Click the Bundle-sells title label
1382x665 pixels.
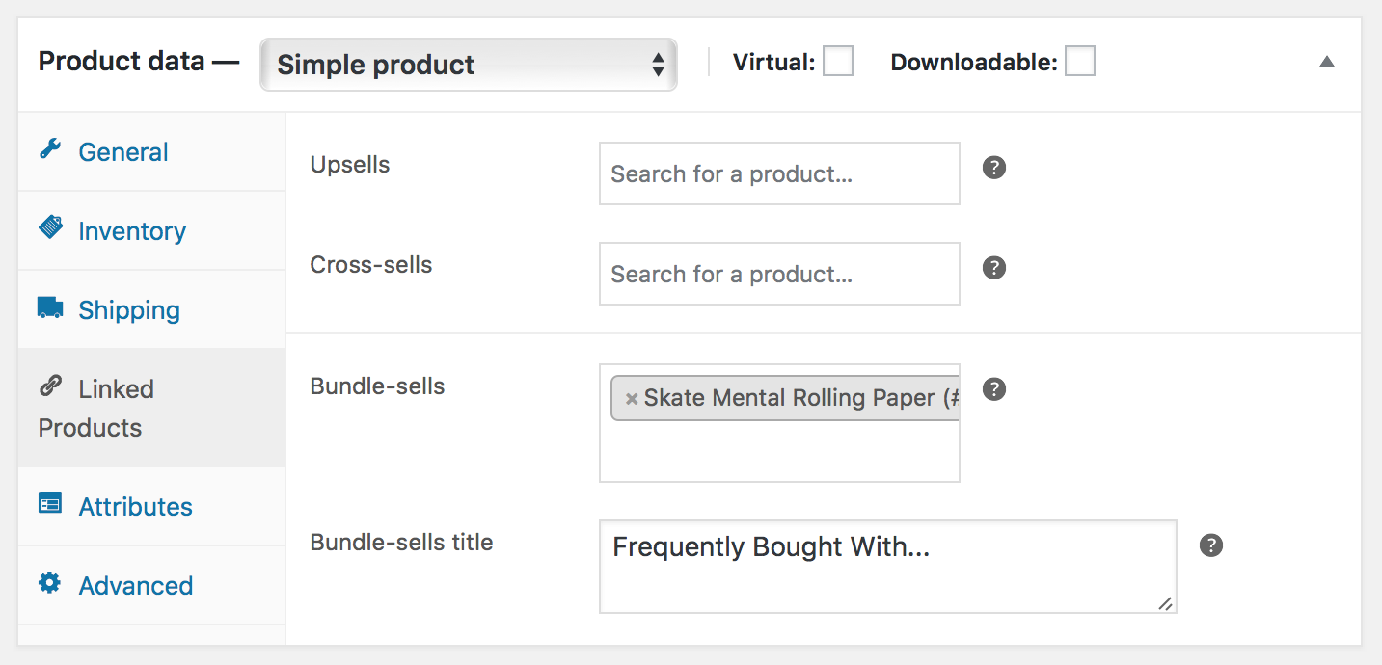[x=401, y=542]
